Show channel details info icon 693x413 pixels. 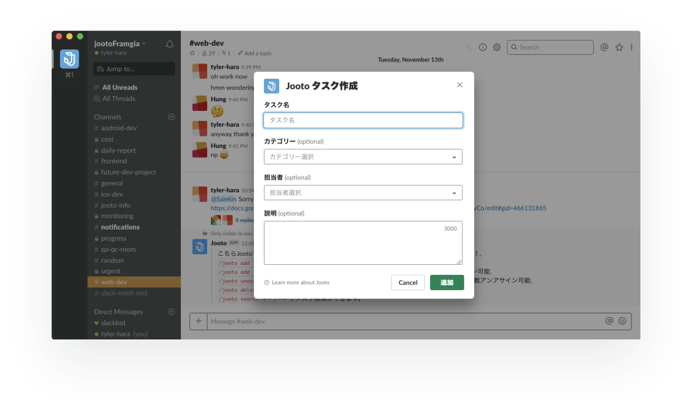pyautogui.click(x=483, y=47)
